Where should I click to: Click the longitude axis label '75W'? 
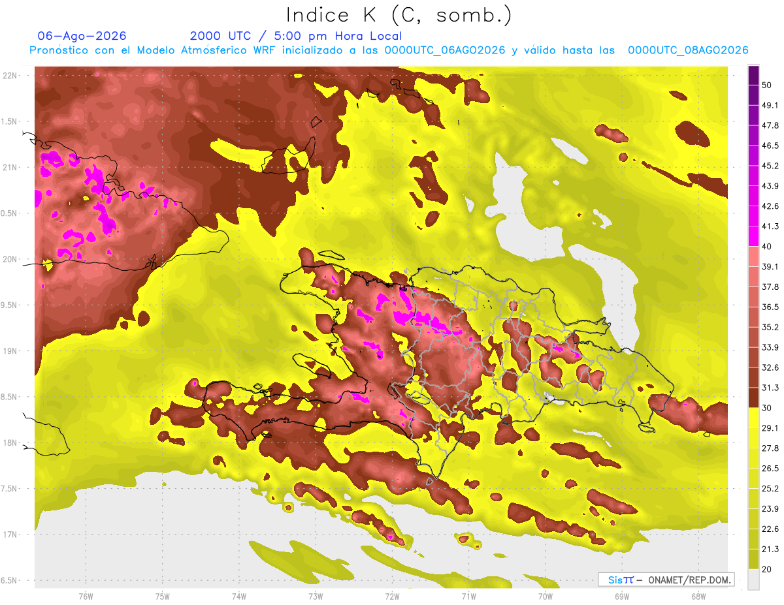(x=163, y=596)
